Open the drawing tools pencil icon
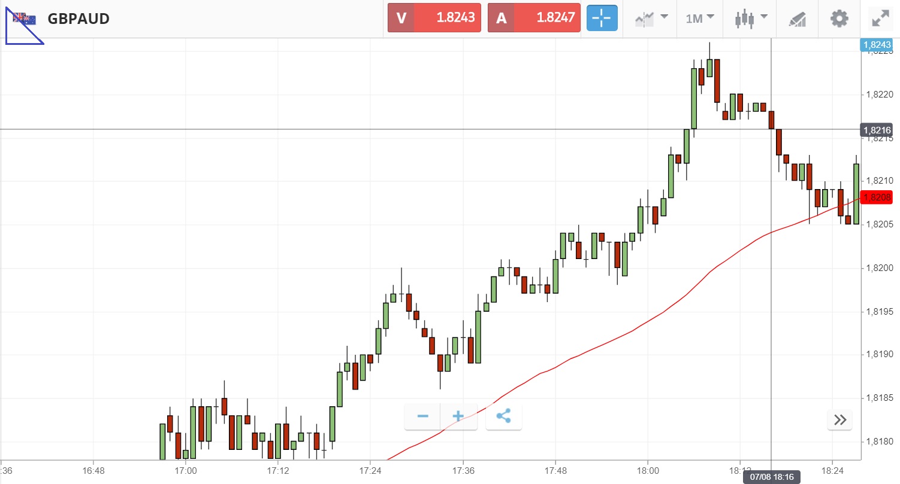Viewport: 900px width, 484px height. click(797, 19)
